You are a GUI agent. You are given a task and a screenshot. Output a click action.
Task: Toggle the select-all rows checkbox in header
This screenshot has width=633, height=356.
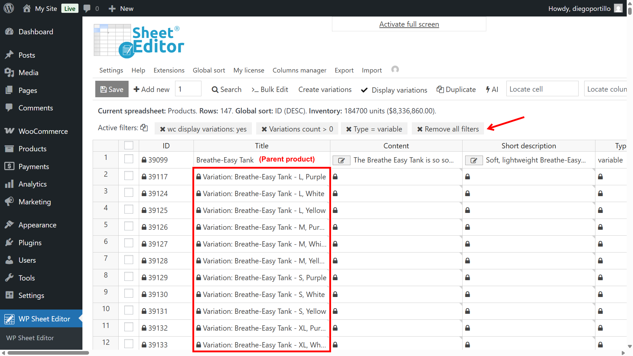pos(129,145)
